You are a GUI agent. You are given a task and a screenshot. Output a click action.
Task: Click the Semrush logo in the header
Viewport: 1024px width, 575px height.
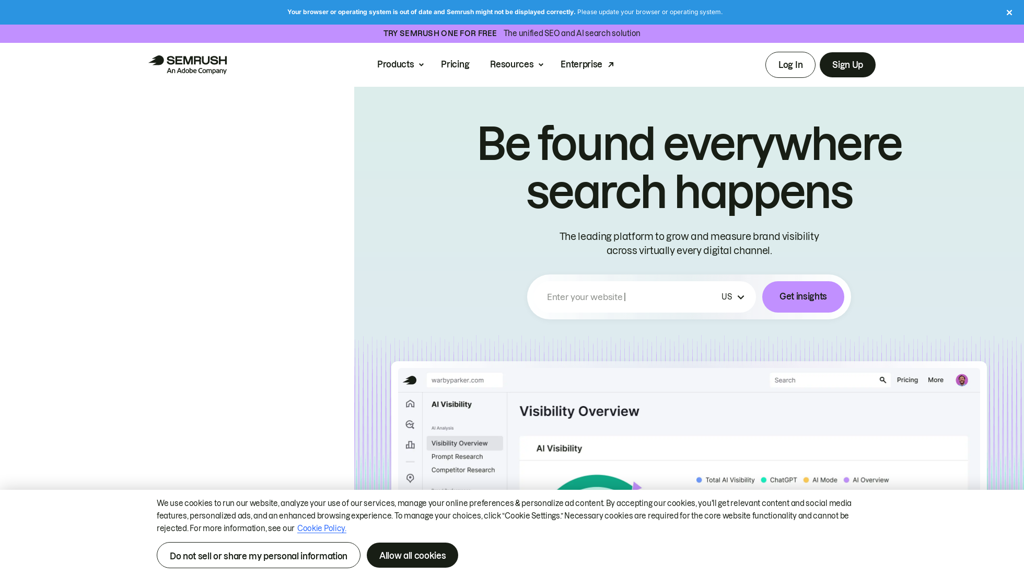click(188, 64)
